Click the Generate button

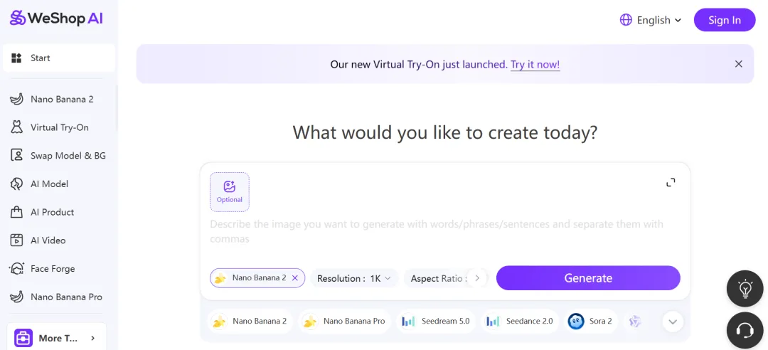click(588, 278)
